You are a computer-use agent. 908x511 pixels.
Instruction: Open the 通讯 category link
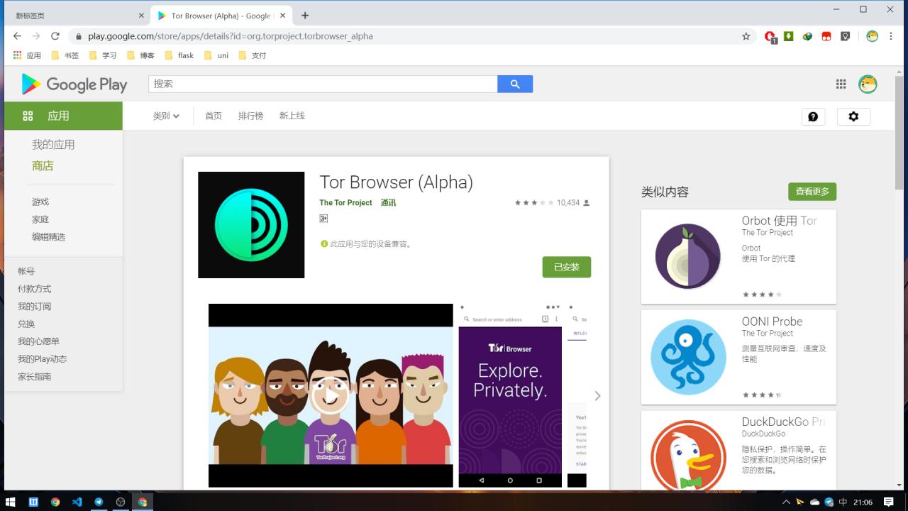click(x=388, y=203)
